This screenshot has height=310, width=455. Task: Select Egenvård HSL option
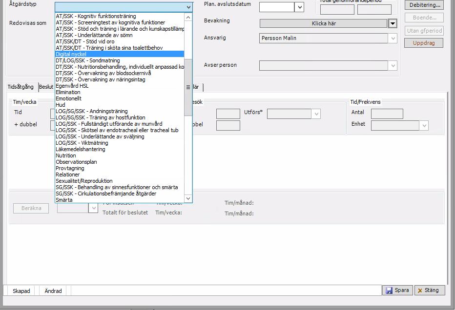tap(119, 86)
